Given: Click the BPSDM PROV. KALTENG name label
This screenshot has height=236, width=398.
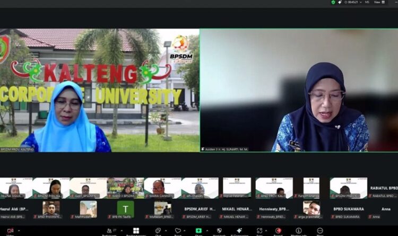Looking at the screenshot, I should (17, 150).
